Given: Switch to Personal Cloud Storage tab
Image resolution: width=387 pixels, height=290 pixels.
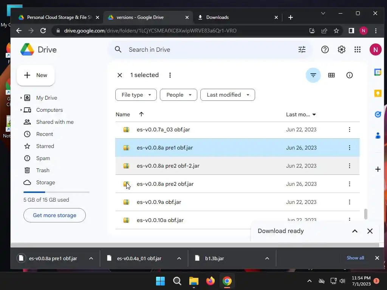Looking at the screenshot, I should click(59, 17).
